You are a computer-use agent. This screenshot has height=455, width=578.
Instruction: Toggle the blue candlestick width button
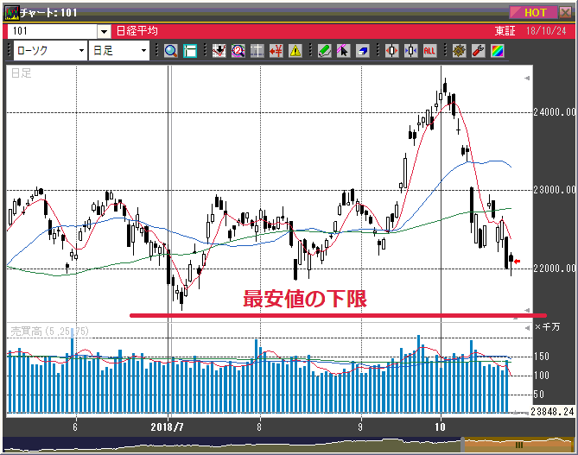pos(410,51)
